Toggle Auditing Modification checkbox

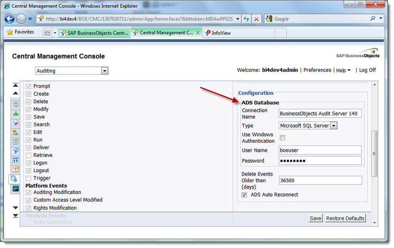click(28, 192)
